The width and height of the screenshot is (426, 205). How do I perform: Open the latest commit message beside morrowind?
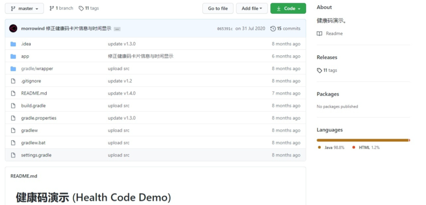tap(78, 28)
